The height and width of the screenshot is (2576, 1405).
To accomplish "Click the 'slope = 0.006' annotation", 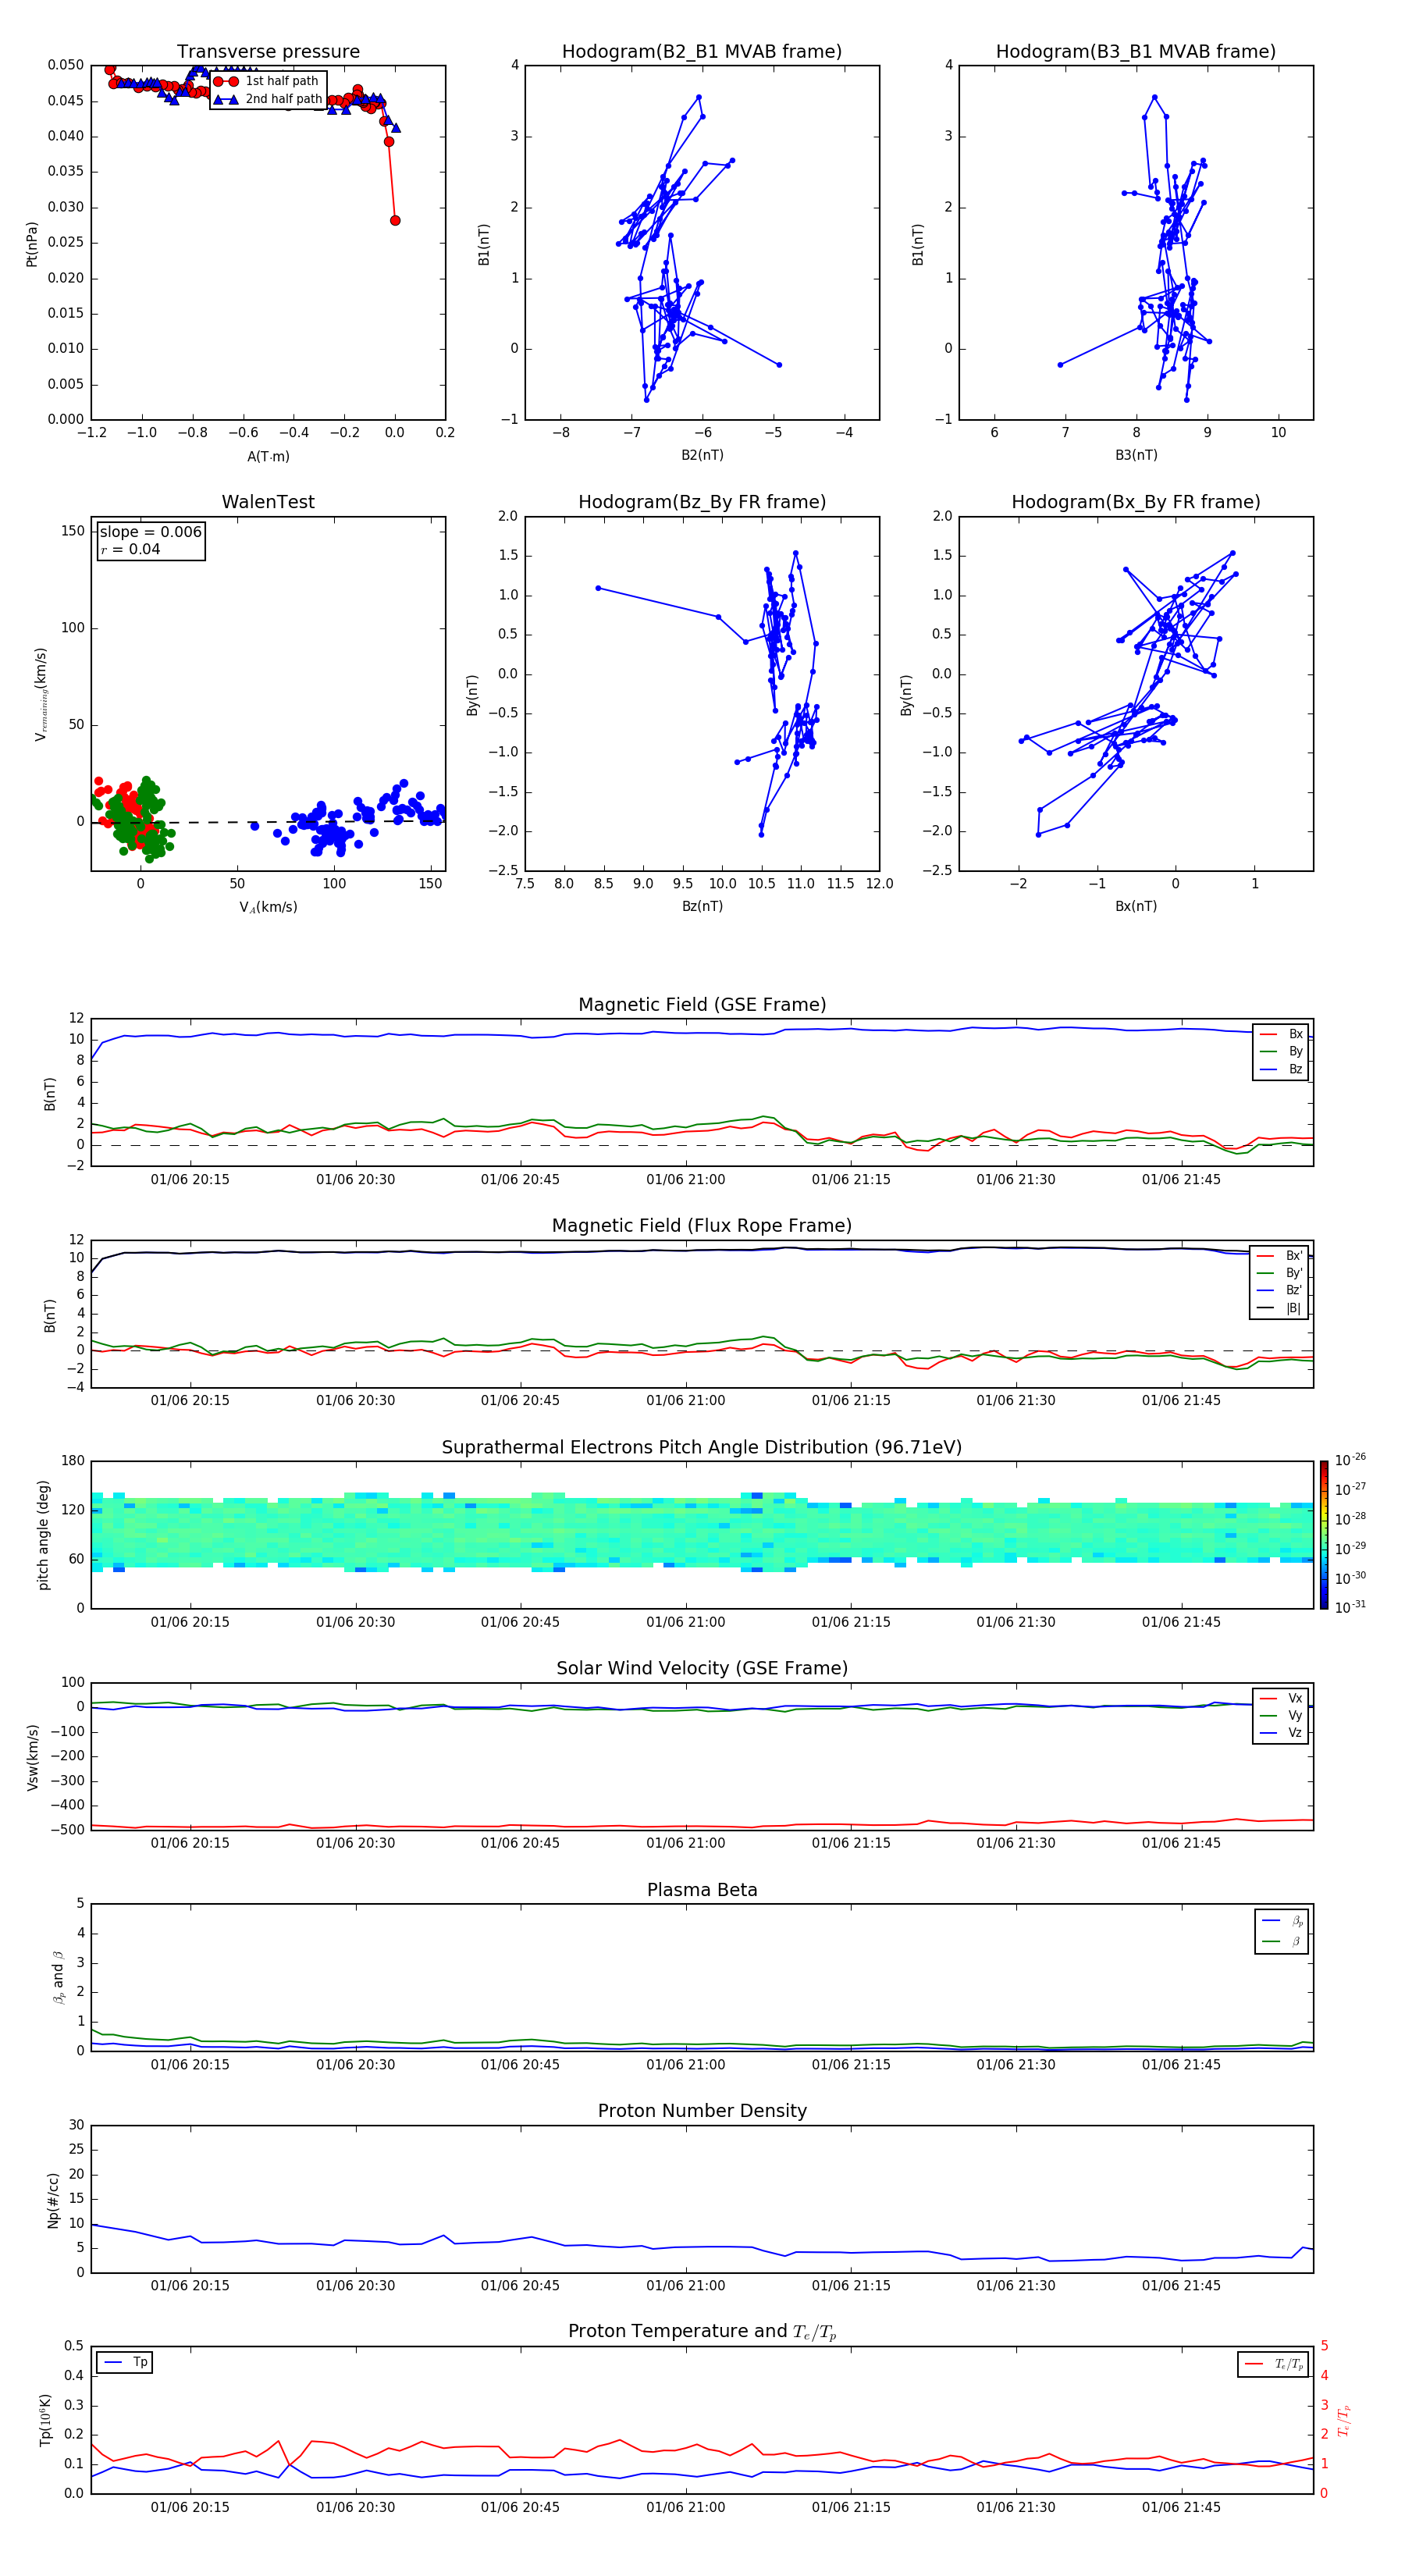I will (151, 532).
